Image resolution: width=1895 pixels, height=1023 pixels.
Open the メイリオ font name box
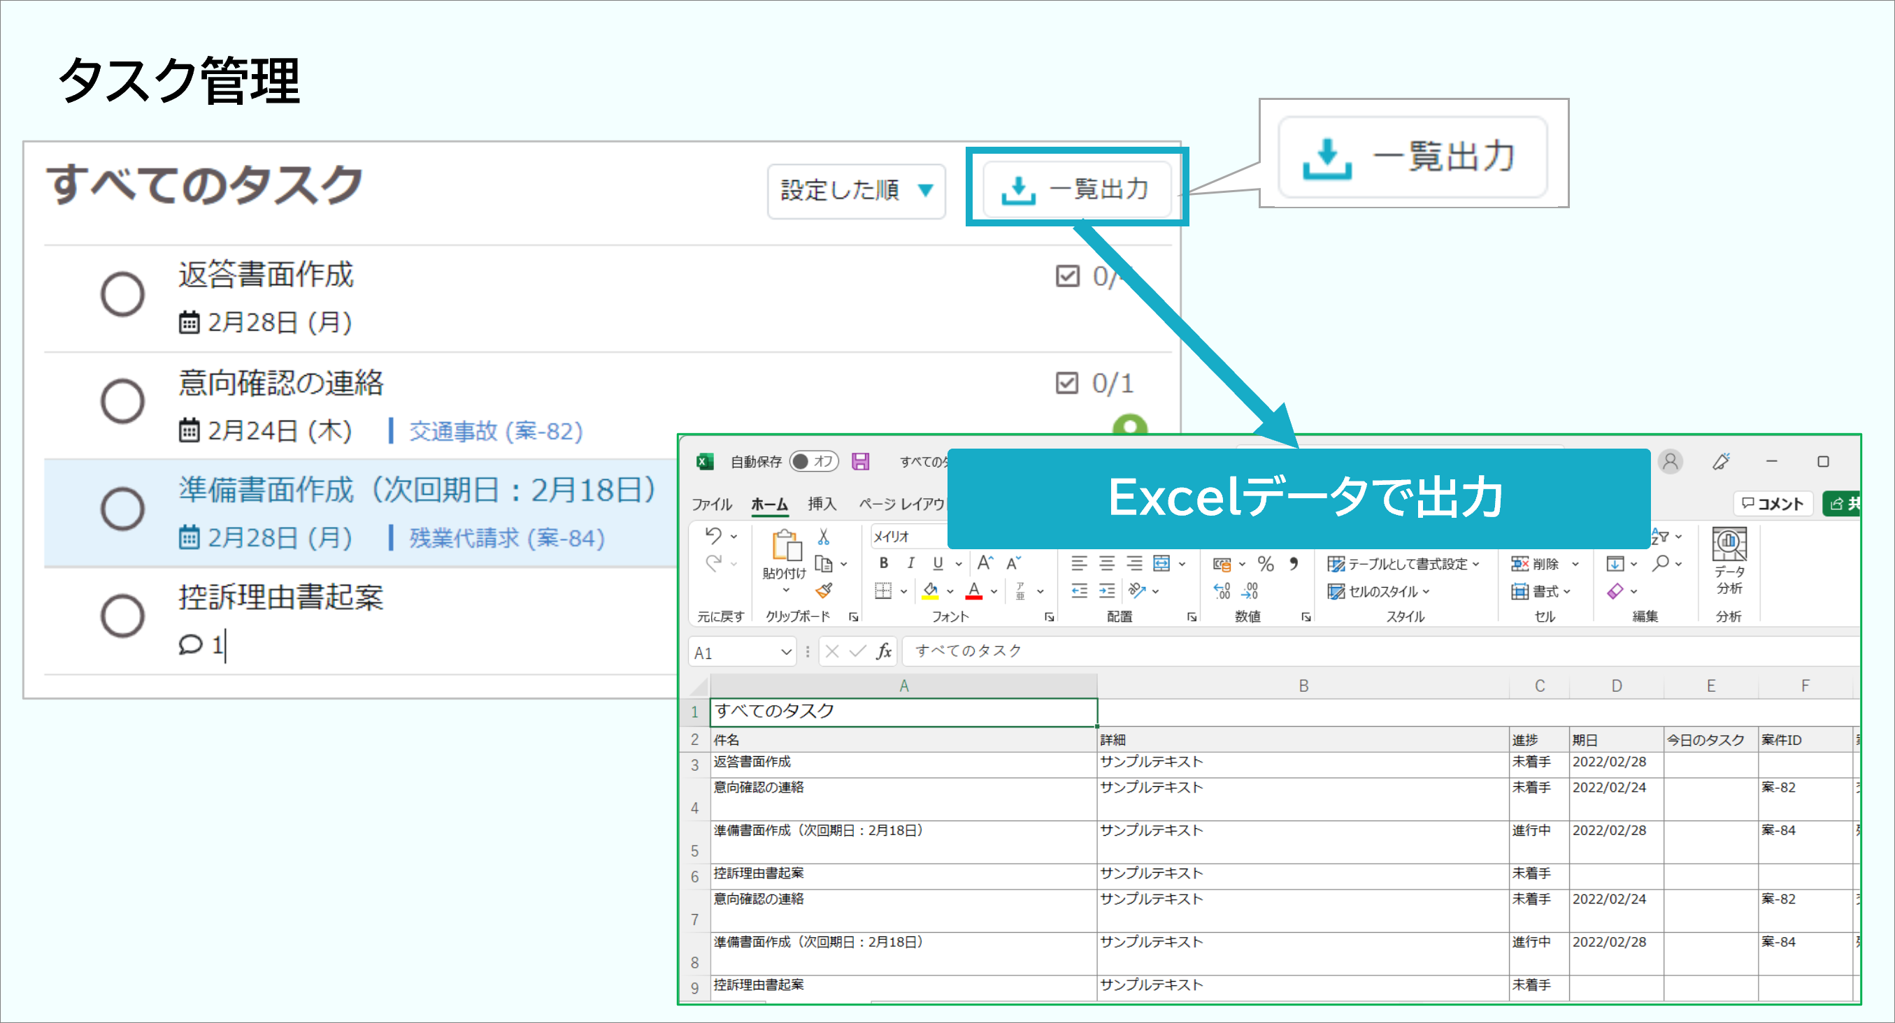(909, 537)
